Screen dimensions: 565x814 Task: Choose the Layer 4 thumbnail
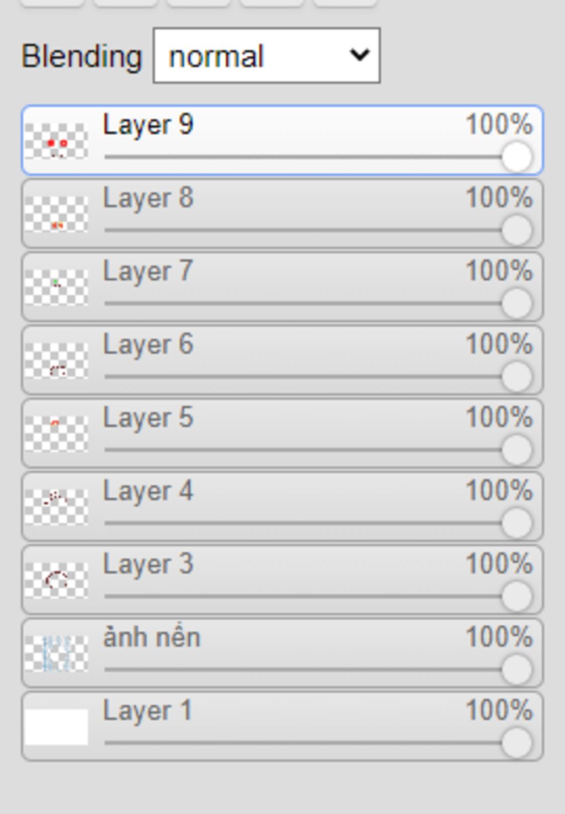(x=56, y=507)
